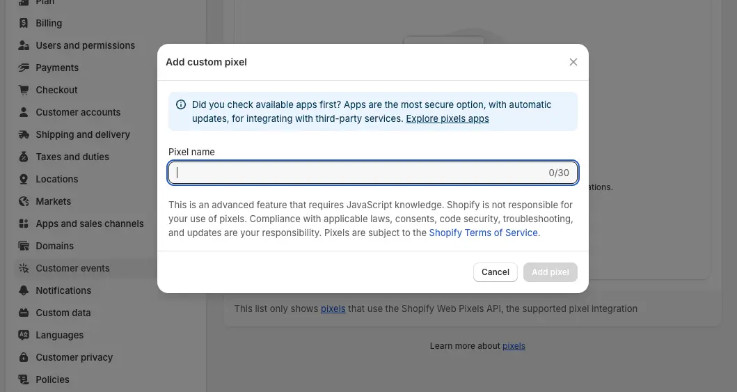737x392 pixels.
Task: Click the Billing receipt icon in sidebar
Action: pyautogui.click(x=24, y=23)
